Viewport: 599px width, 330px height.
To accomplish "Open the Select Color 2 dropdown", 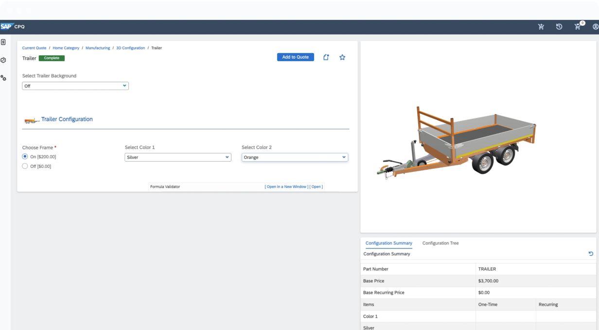I will click(295, 157).
